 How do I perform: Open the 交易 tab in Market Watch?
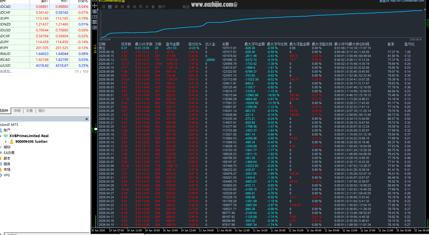tap(29, 111)
